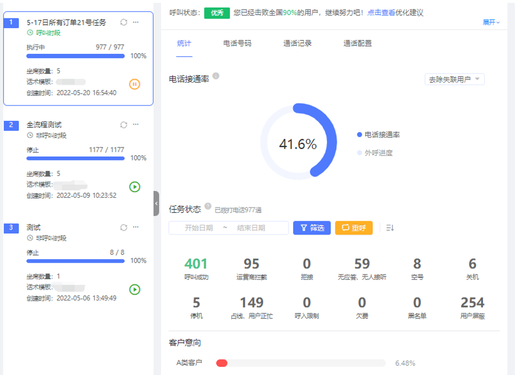The width and height of the screenshot is (515, 375).
Task: Click the 点击查看 optimization link
Action: tap(381, 12)
